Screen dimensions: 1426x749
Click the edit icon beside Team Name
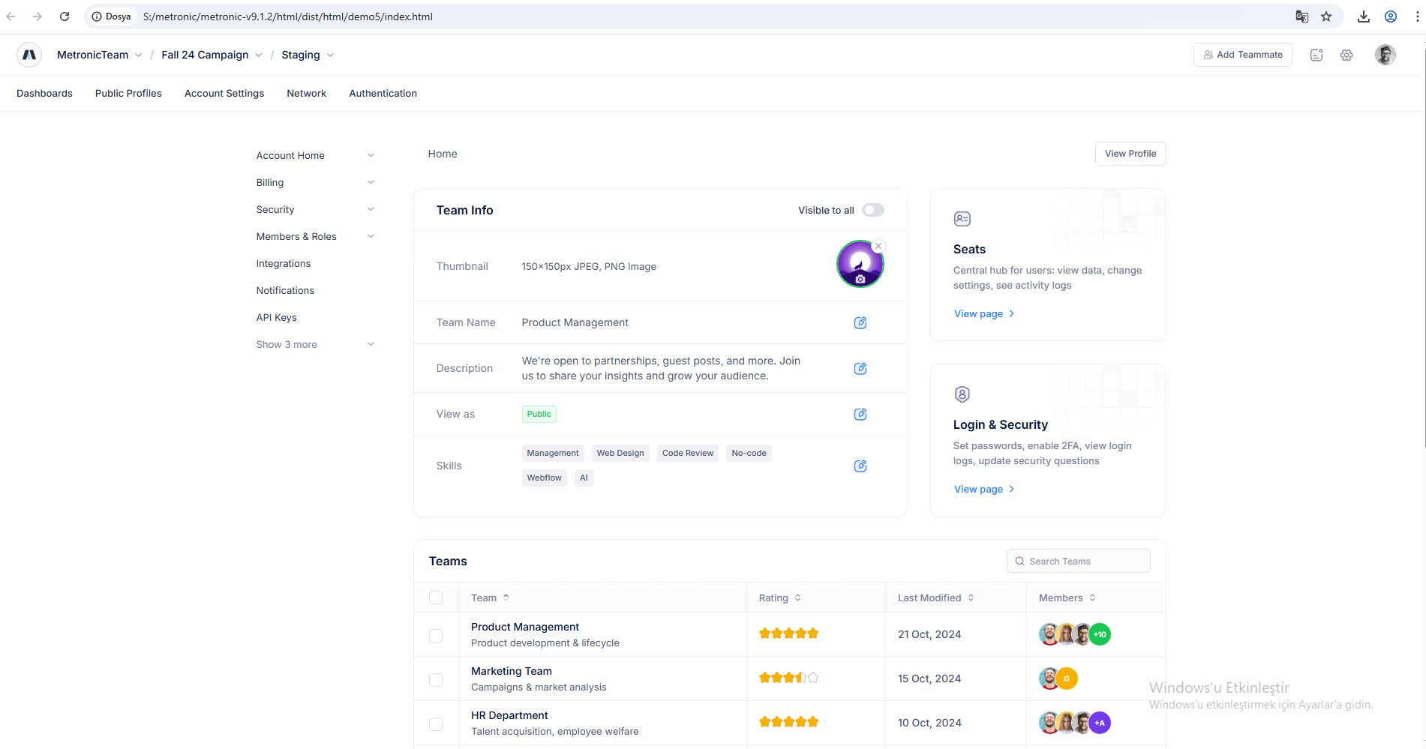pos(860,323)
